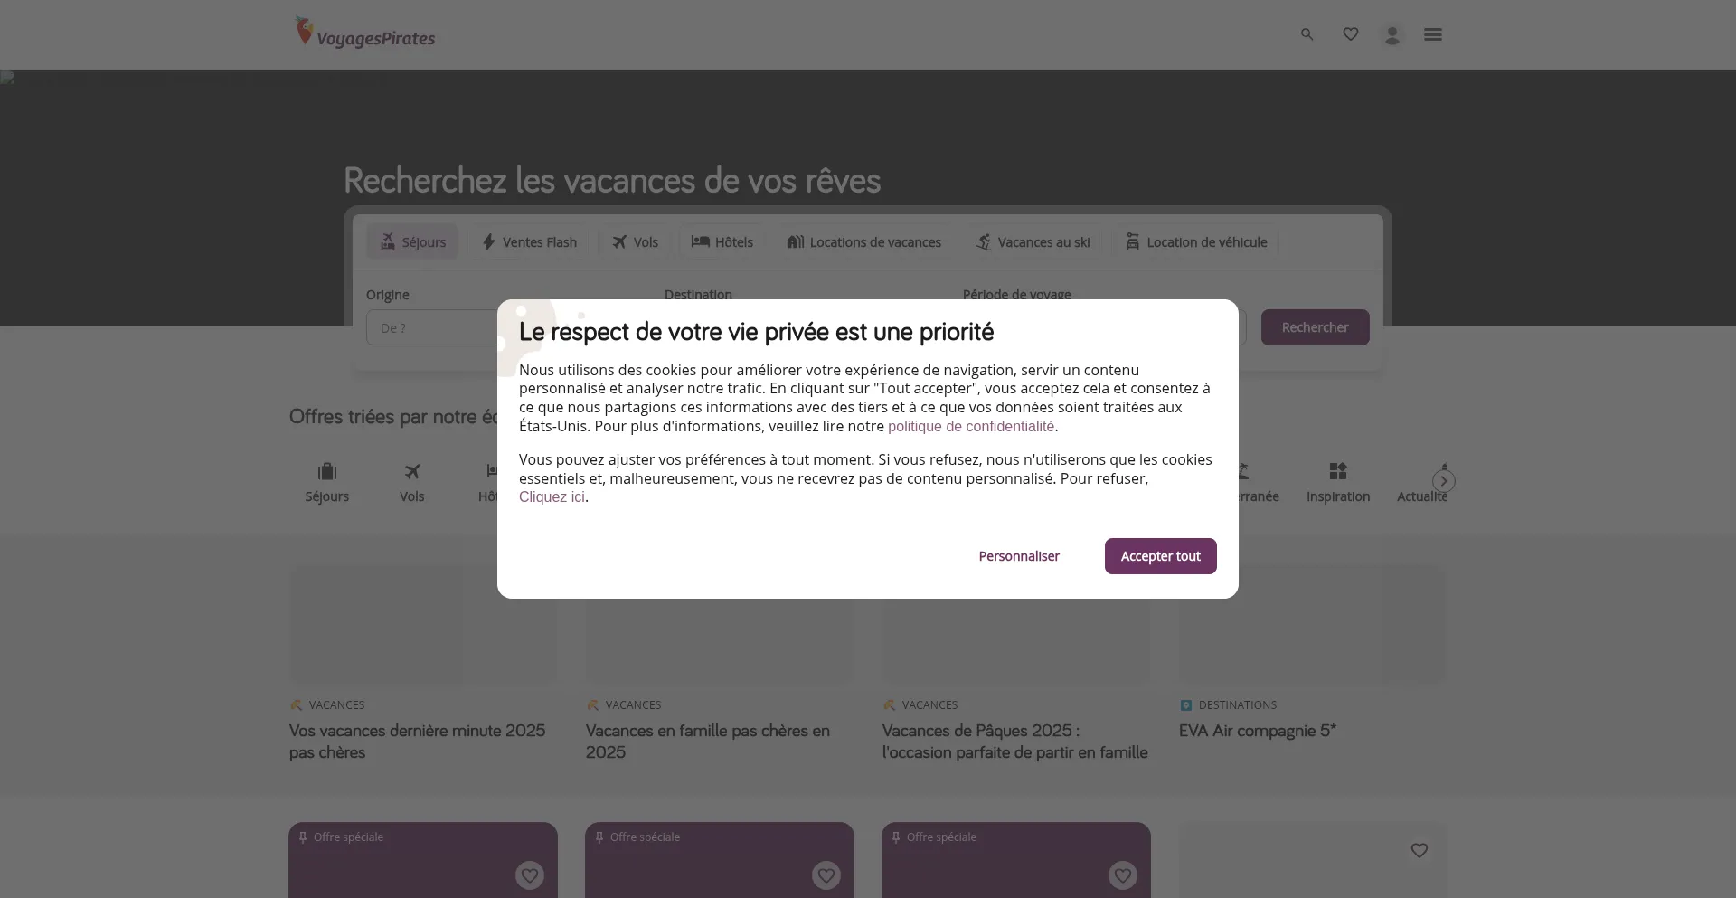This screenshot has width=1736, height=898.
Task: Select the Locations de vacances tab
Action: click(x=863, y=241)
